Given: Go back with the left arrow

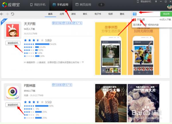Looking at the screenshot, I should point(2,14).
